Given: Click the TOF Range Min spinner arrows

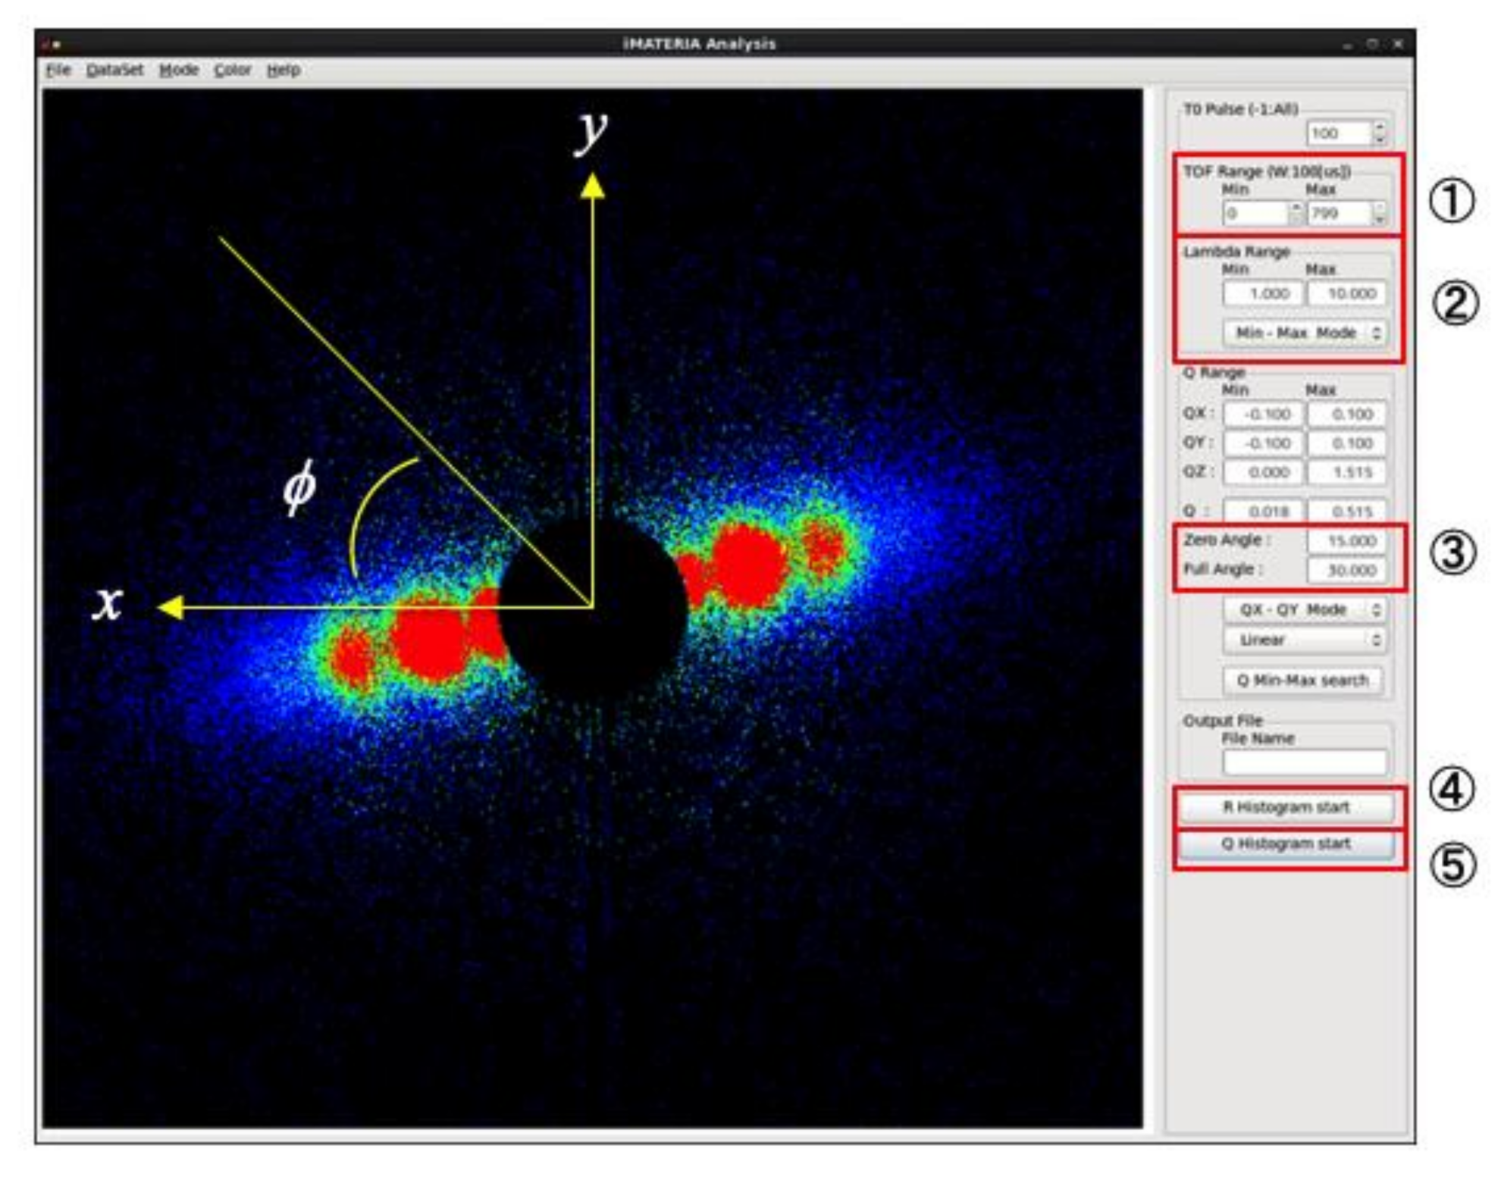Looking at the screenshot, I should coord(1296,214).
